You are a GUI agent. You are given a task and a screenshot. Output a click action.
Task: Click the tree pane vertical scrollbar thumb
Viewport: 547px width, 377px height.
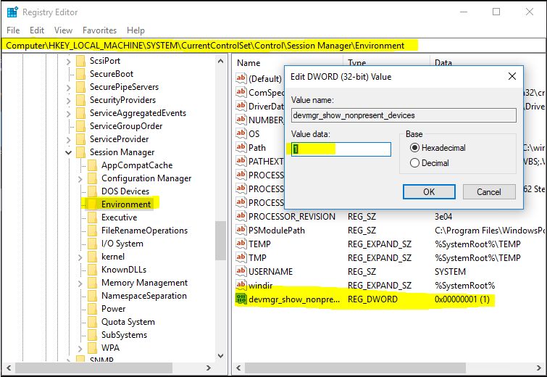click(220, 241)
